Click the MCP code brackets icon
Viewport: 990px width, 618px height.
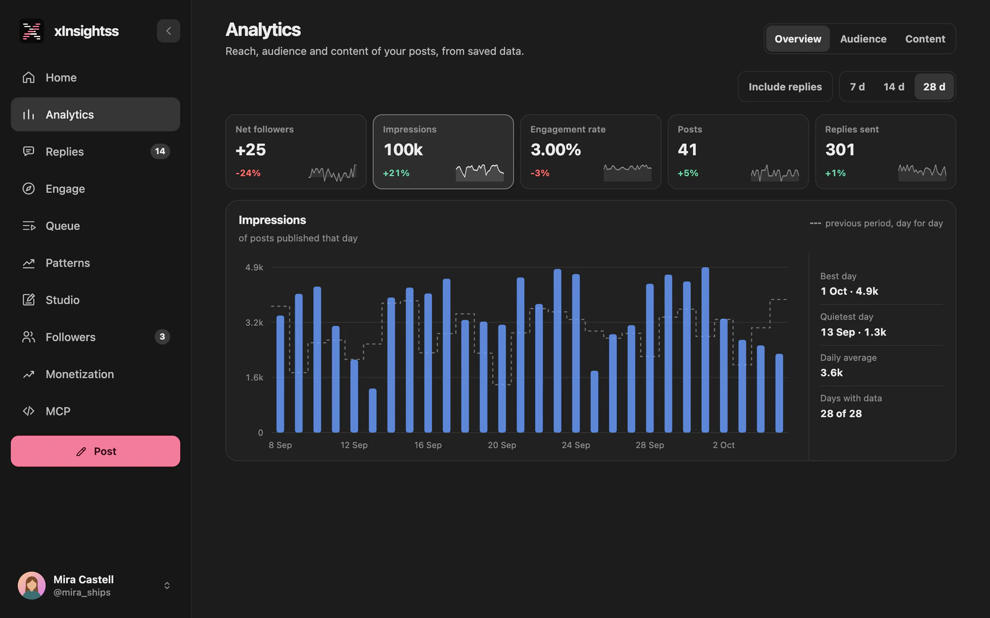point(28,411)
